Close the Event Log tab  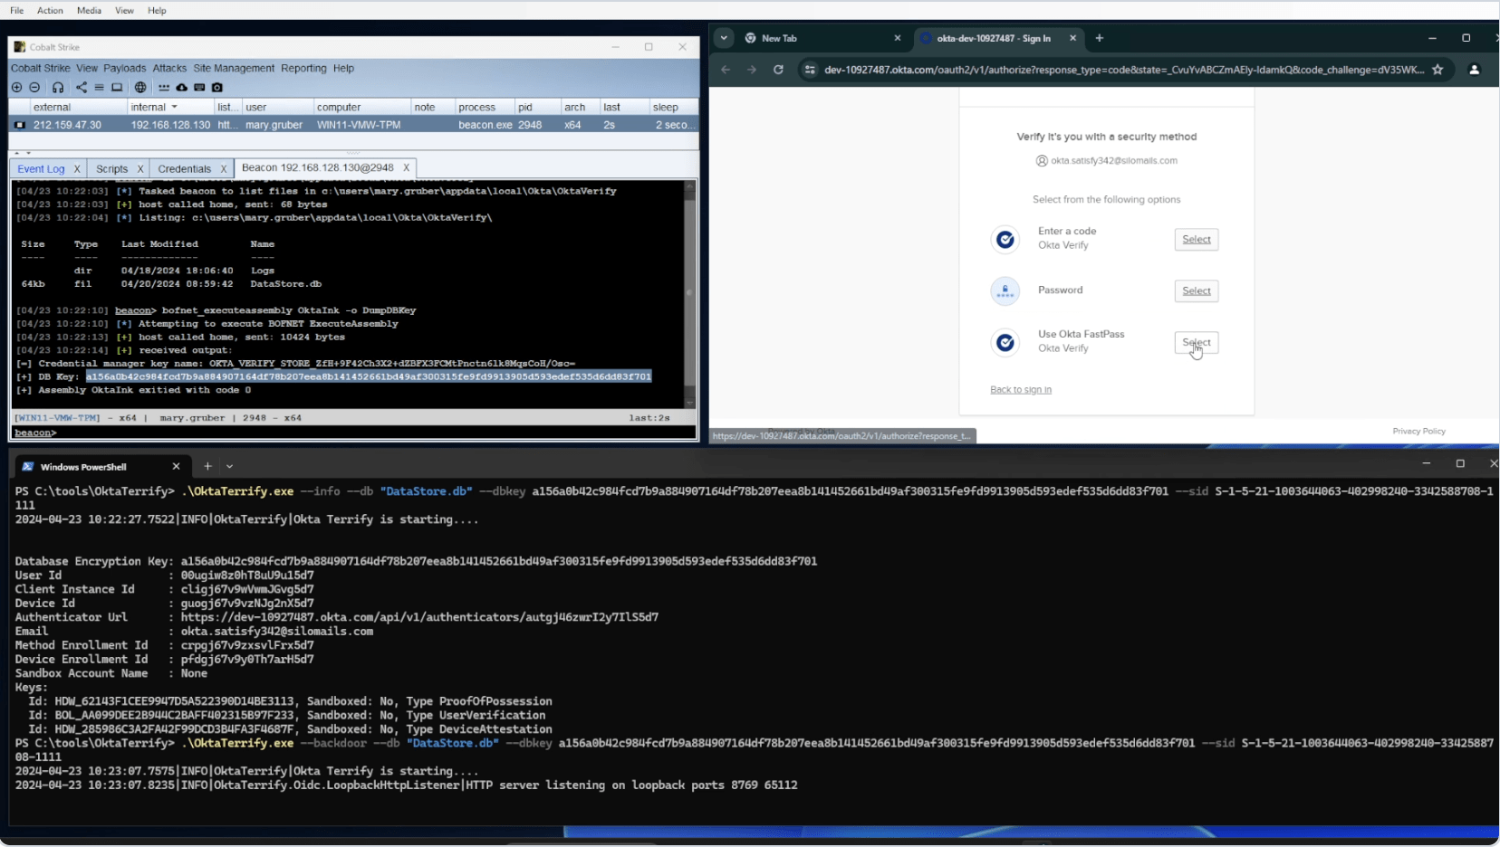(x=77, y=169)
